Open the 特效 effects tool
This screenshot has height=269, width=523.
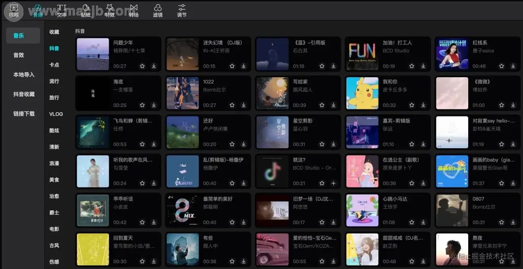(110, 11)
